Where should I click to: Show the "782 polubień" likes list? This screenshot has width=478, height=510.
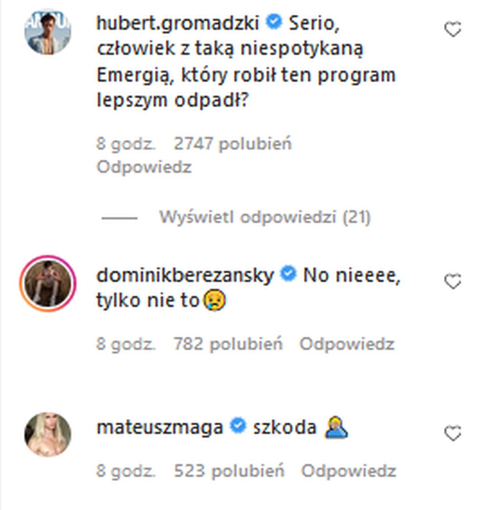pyautogui.click(x=228, y=344)
